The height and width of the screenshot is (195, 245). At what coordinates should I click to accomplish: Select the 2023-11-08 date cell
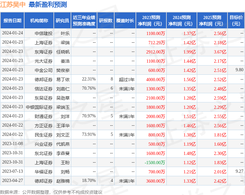tap(12, 143)
